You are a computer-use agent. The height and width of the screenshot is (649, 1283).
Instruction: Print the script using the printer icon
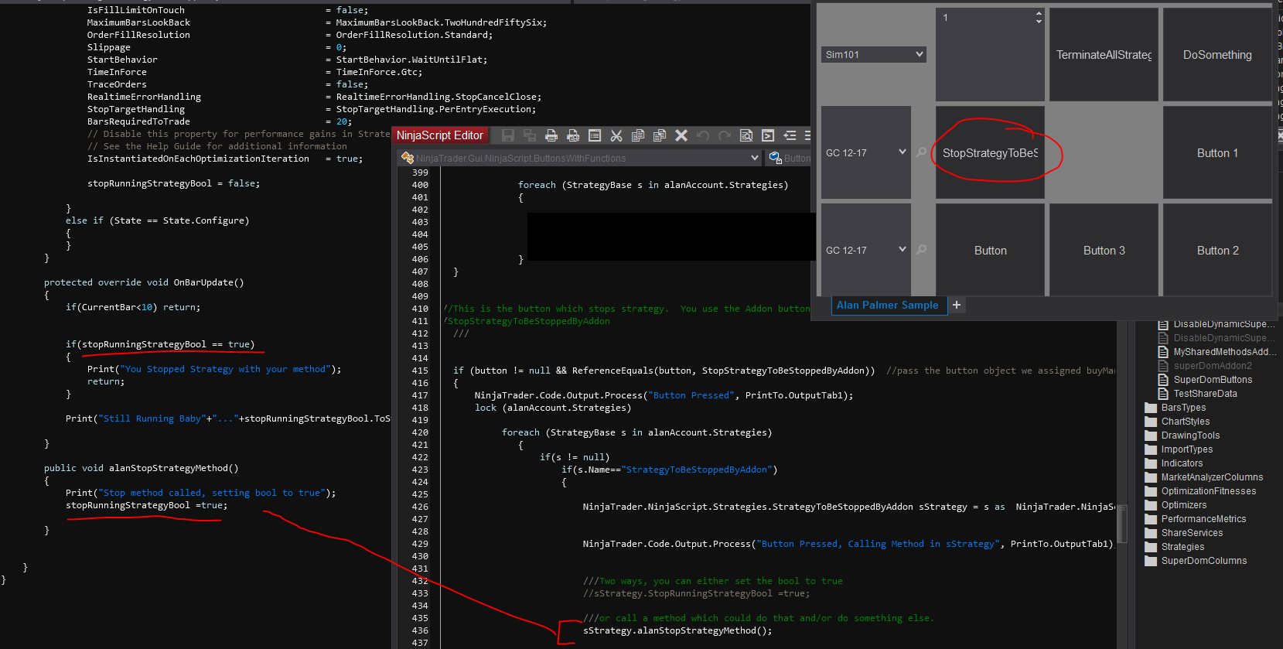point(551,135)
